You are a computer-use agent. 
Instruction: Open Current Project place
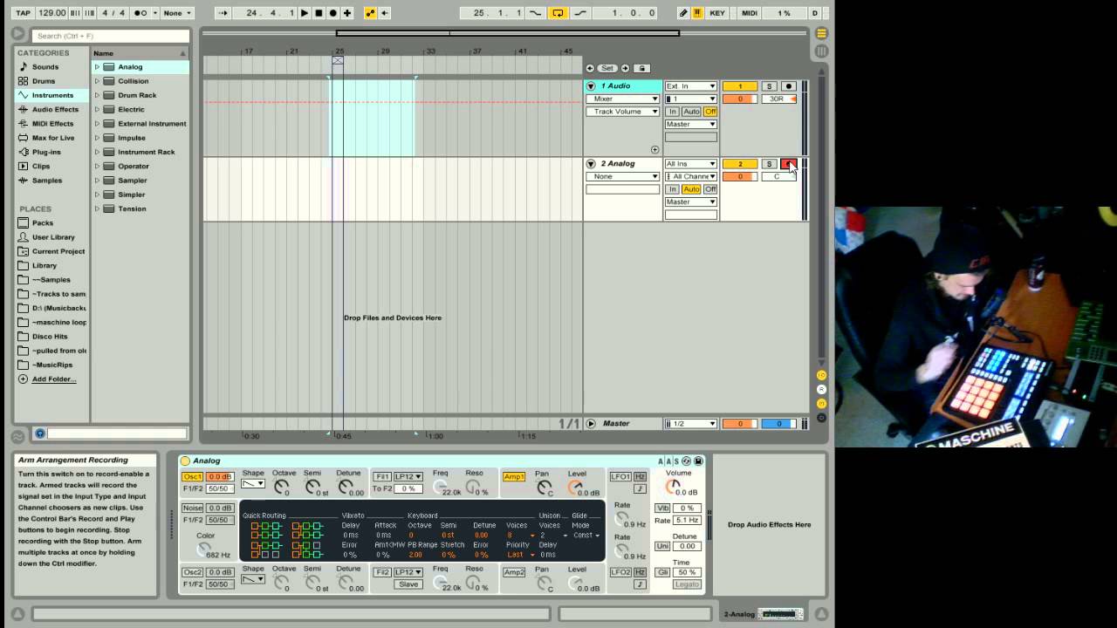coord(58,251)
